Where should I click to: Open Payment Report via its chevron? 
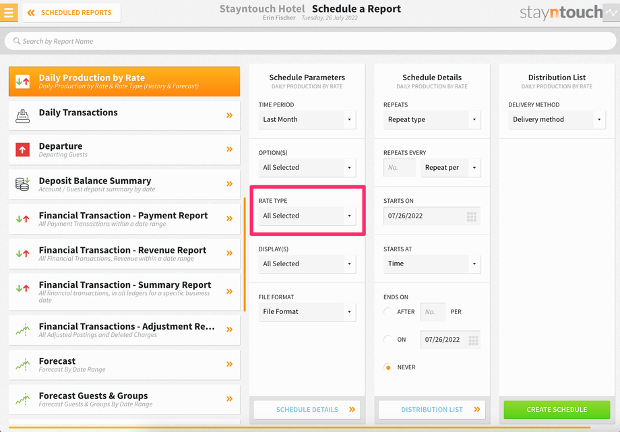tap(229, 218)
